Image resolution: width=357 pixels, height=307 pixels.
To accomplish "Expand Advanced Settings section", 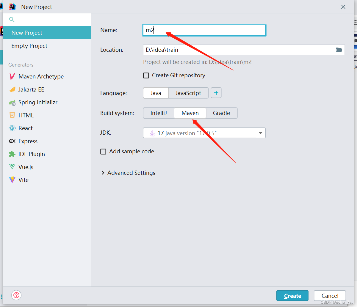I will [x=103, y=173].
